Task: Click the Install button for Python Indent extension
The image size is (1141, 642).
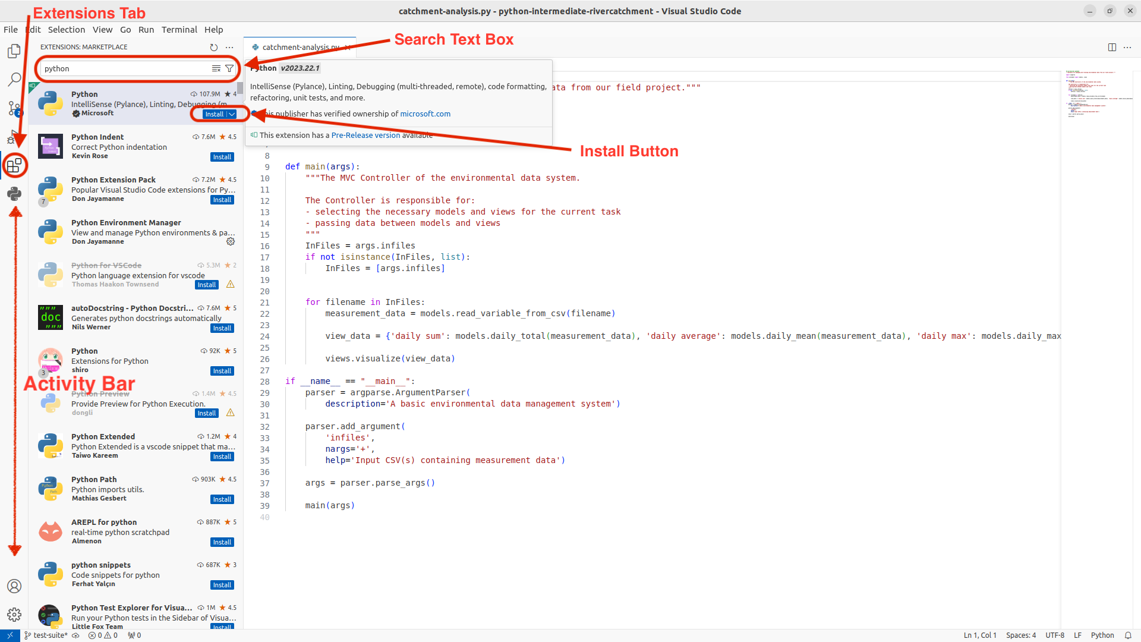Action: point(222,156)
